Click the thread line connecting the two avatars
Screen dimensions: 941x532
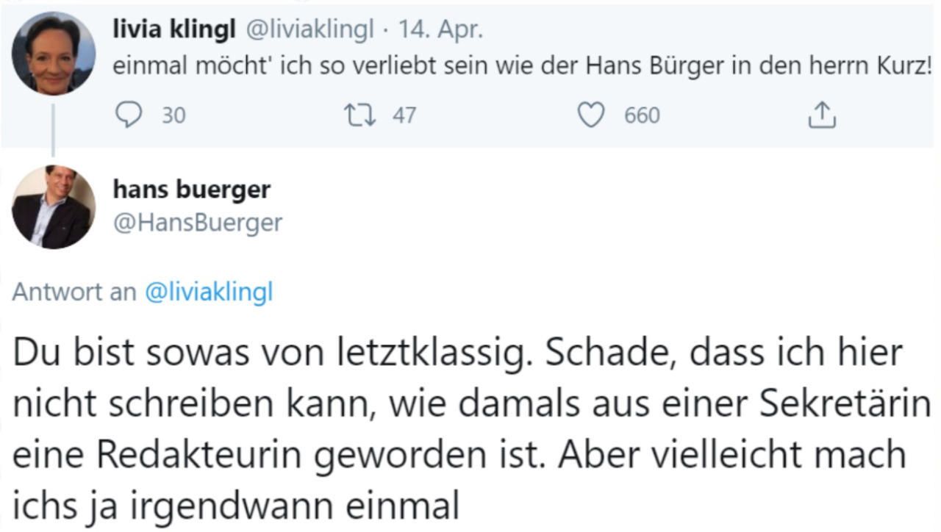53,130
